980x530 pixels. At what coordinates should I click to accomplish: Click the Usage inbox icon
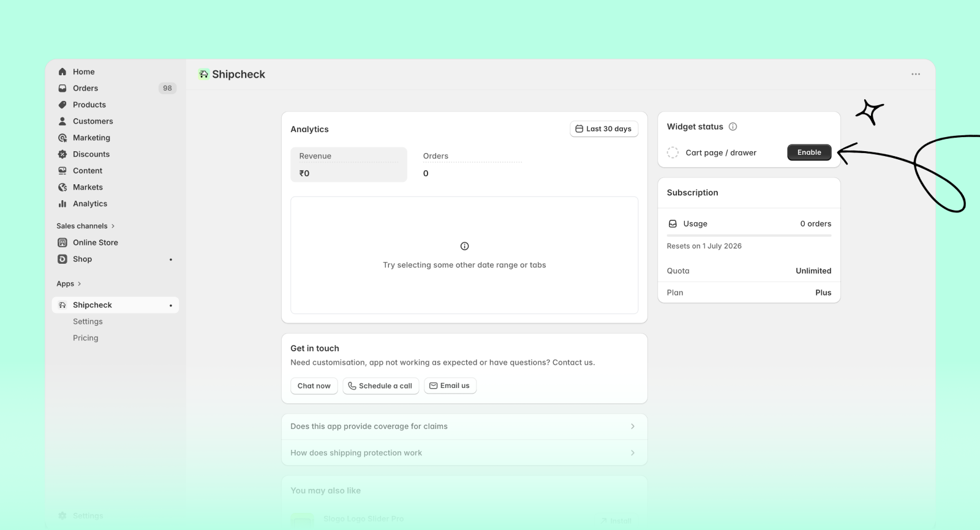point(673,224)
